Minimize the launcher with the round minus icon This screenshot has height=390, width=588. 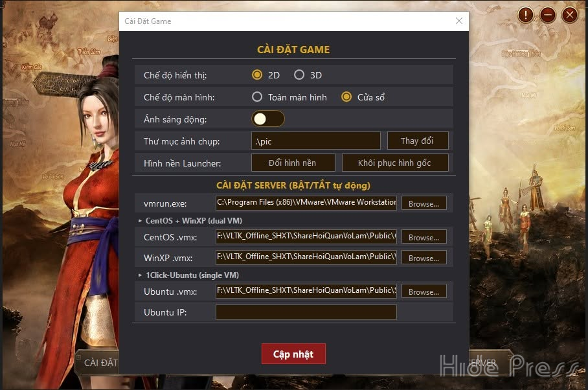[548, 15]
